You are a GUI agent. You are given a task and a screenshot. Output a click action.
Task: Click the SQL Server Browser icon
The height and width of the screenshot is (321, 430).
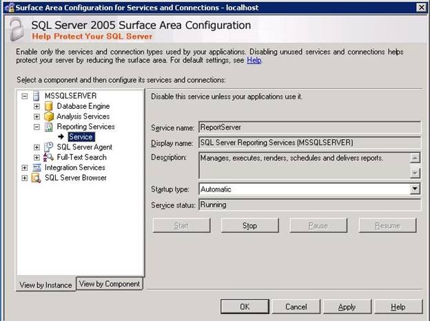(37, 178)
